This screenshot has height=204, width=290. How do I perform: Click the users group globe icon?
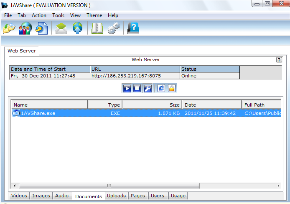click(x=25, y=29)
